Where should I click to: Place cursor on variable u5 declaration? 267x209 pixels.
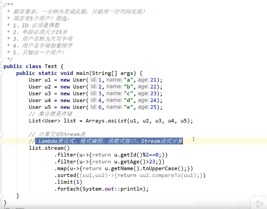click(x=48, y=107)
